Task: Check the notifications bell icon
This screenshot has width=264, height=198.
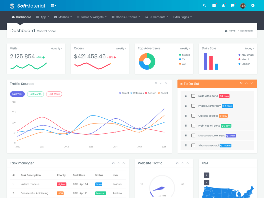Action: point(223,5)
